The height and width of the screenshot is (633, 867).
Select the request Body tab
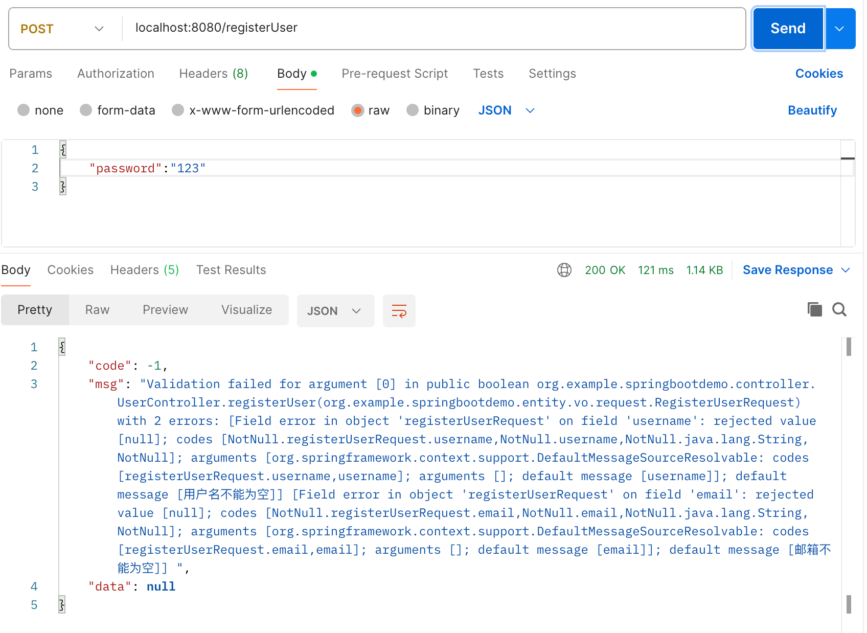click(297, 74)
